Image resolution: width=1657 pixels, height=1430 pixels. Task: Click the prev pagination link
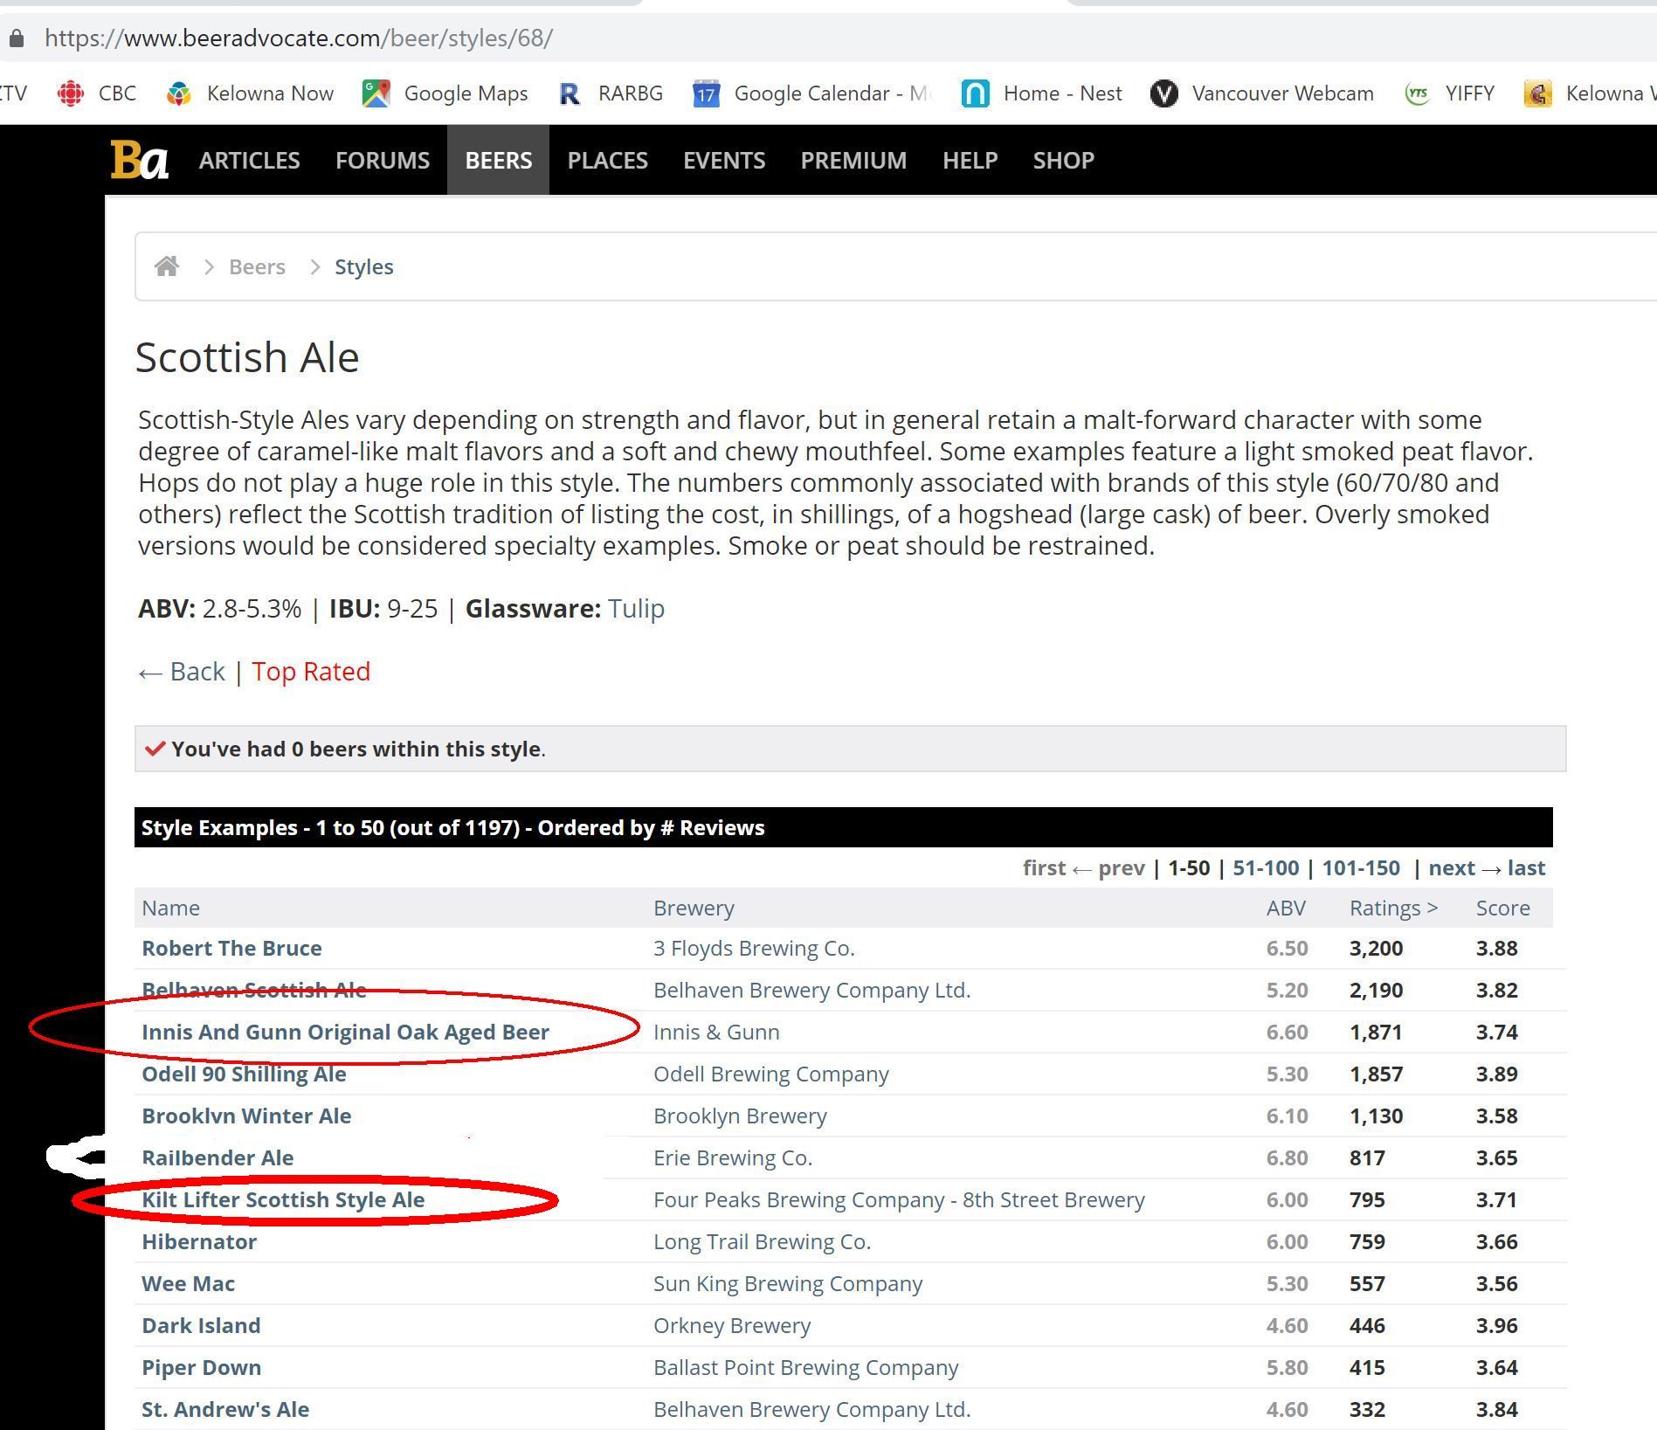1122,867
